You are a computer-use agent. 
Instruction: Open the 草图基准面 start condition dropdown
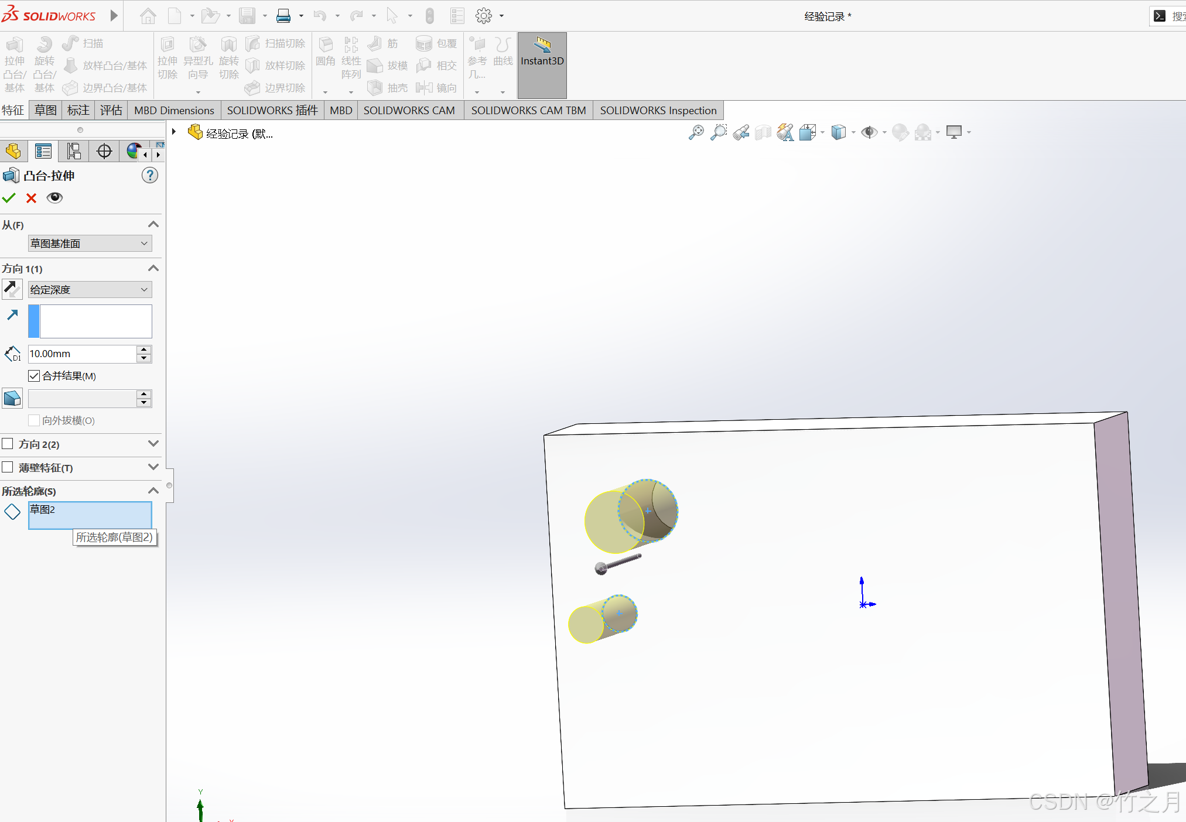[x=90, y=244]
